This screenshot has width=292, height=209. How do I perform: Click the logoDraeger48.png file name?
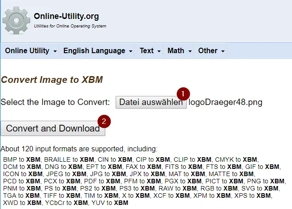(x=225, y=102)
